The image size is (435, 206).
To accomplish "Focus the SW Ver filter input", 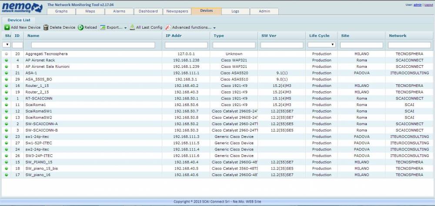I will tap(282, 45).
